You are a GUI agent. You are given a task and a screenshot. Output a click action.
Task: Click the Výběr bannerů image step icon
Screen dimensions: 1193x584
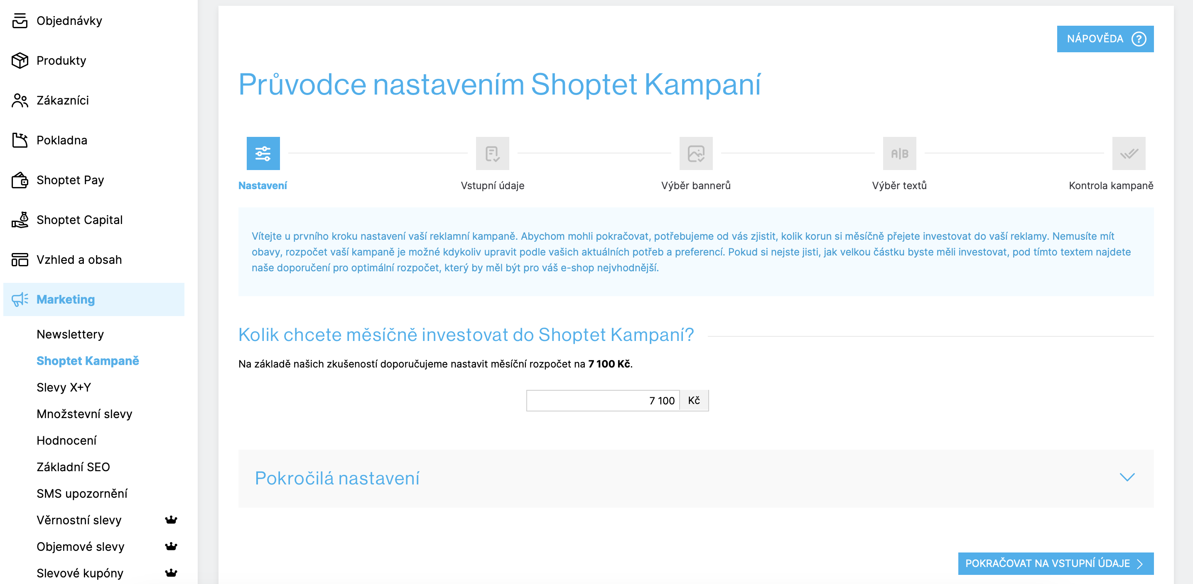pos(696,153)
